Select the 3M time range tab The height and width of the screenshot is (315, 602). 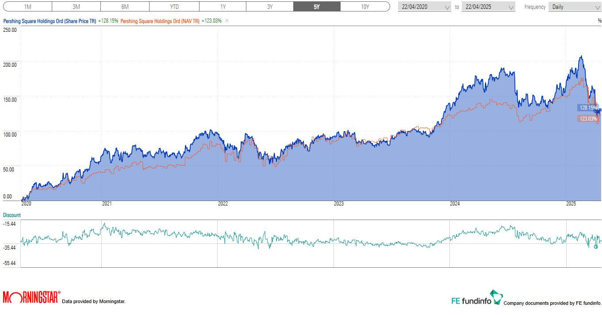[x=77, y=7]
